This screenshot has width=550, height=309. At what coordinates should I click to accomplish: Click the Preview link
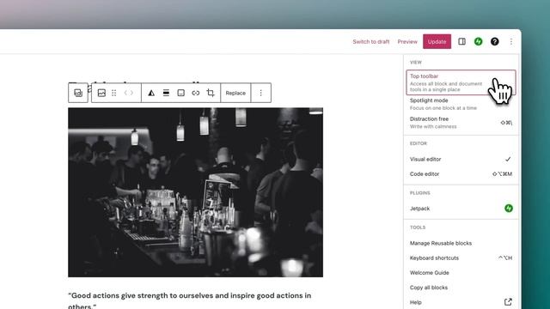click(407, 42)
